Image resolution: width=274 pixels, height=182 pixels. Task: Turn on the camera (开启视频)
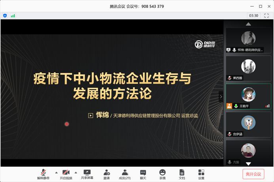[66, 174]
